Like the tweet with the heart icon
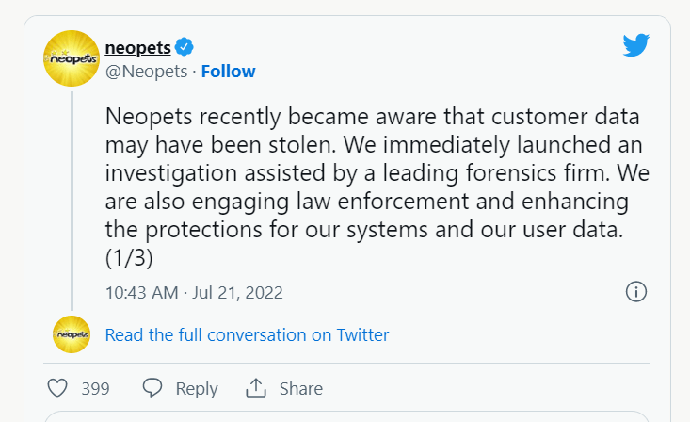The width and height of the screenshot is (690, 422). (x=57, y=388)
